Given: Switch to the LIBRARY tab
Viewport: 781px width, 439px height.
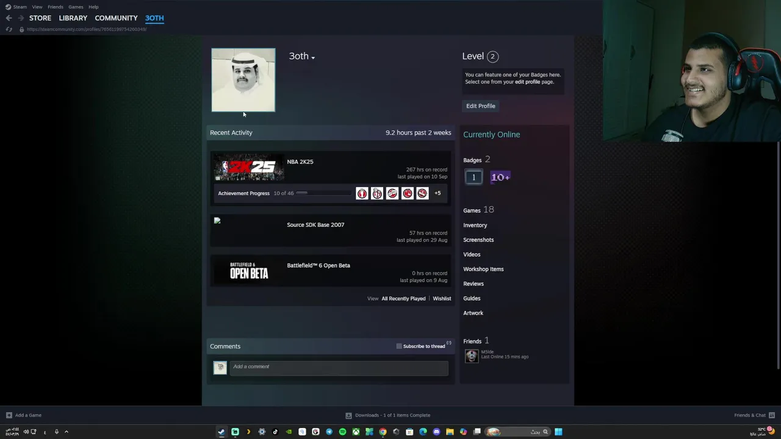Looking at the screenshot, I should [73, 18].
